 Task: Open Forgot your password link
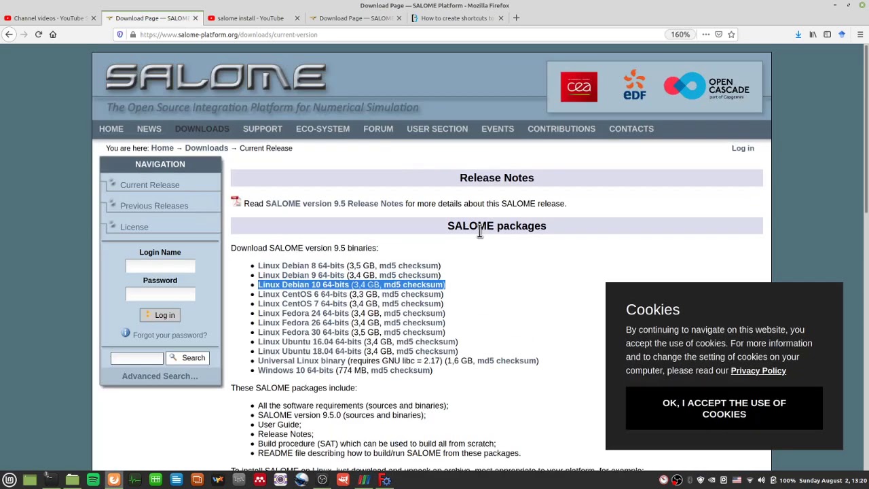(170, 336)
